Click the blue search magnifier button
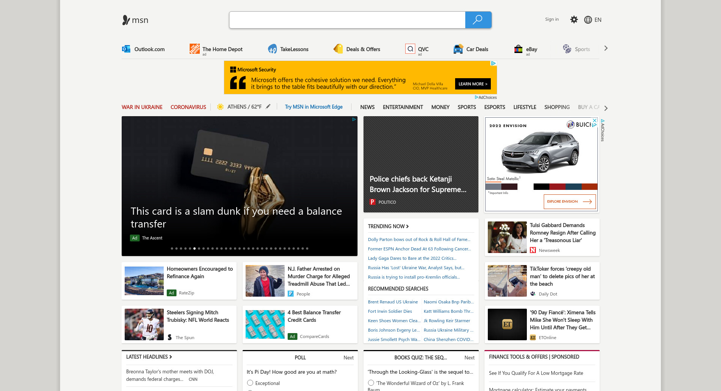The width and height of the screenshot is (721, 391). [478, 20]
